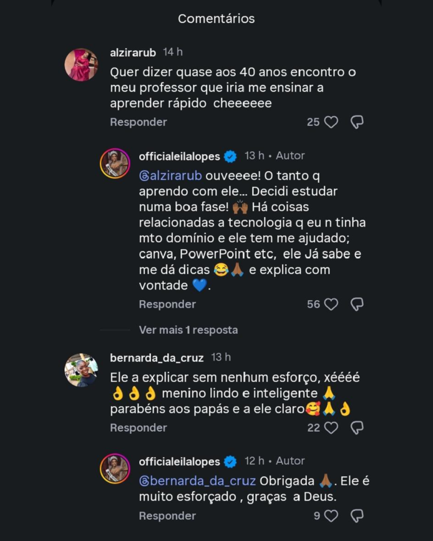Screen dimensions: 433x541
Task: Reply to alzirarub's comment
Action: (139, 123)
